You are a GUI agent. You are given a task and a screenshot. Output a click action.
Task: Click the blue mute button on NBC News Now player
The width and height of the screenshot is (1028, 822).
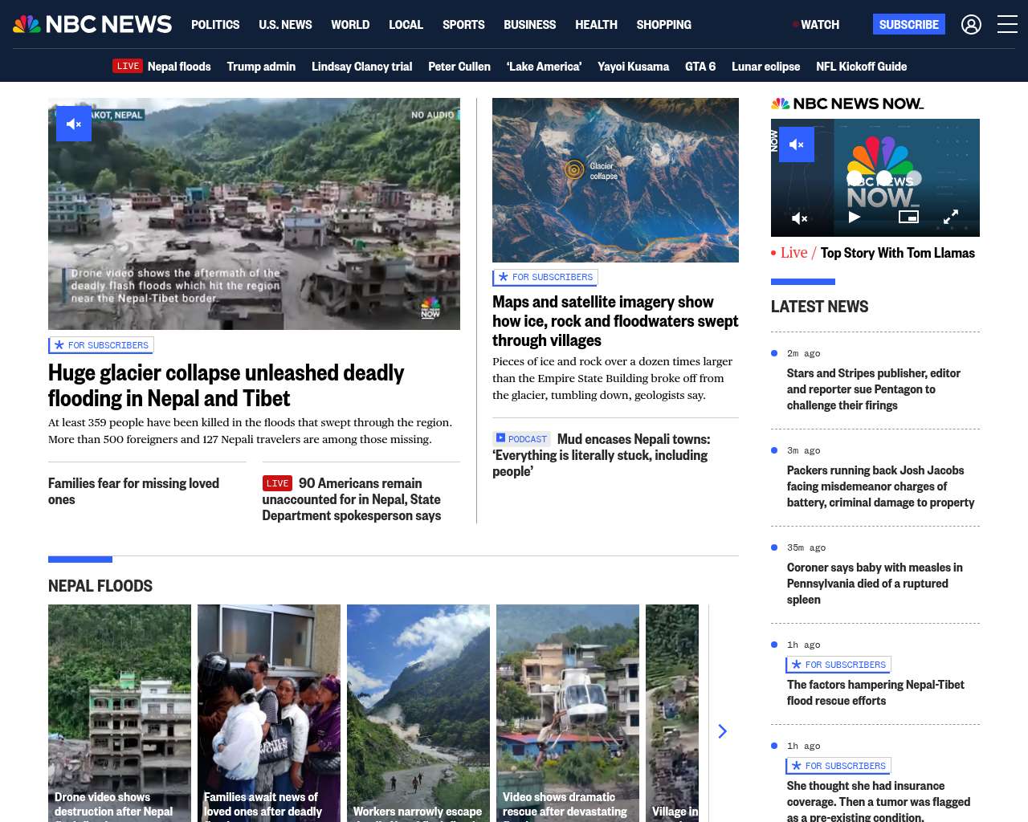[x=797, y=144]
